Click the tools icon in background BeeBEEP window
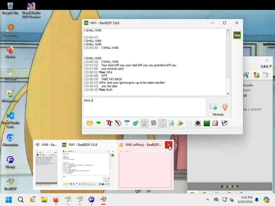 tap(246, 75)
